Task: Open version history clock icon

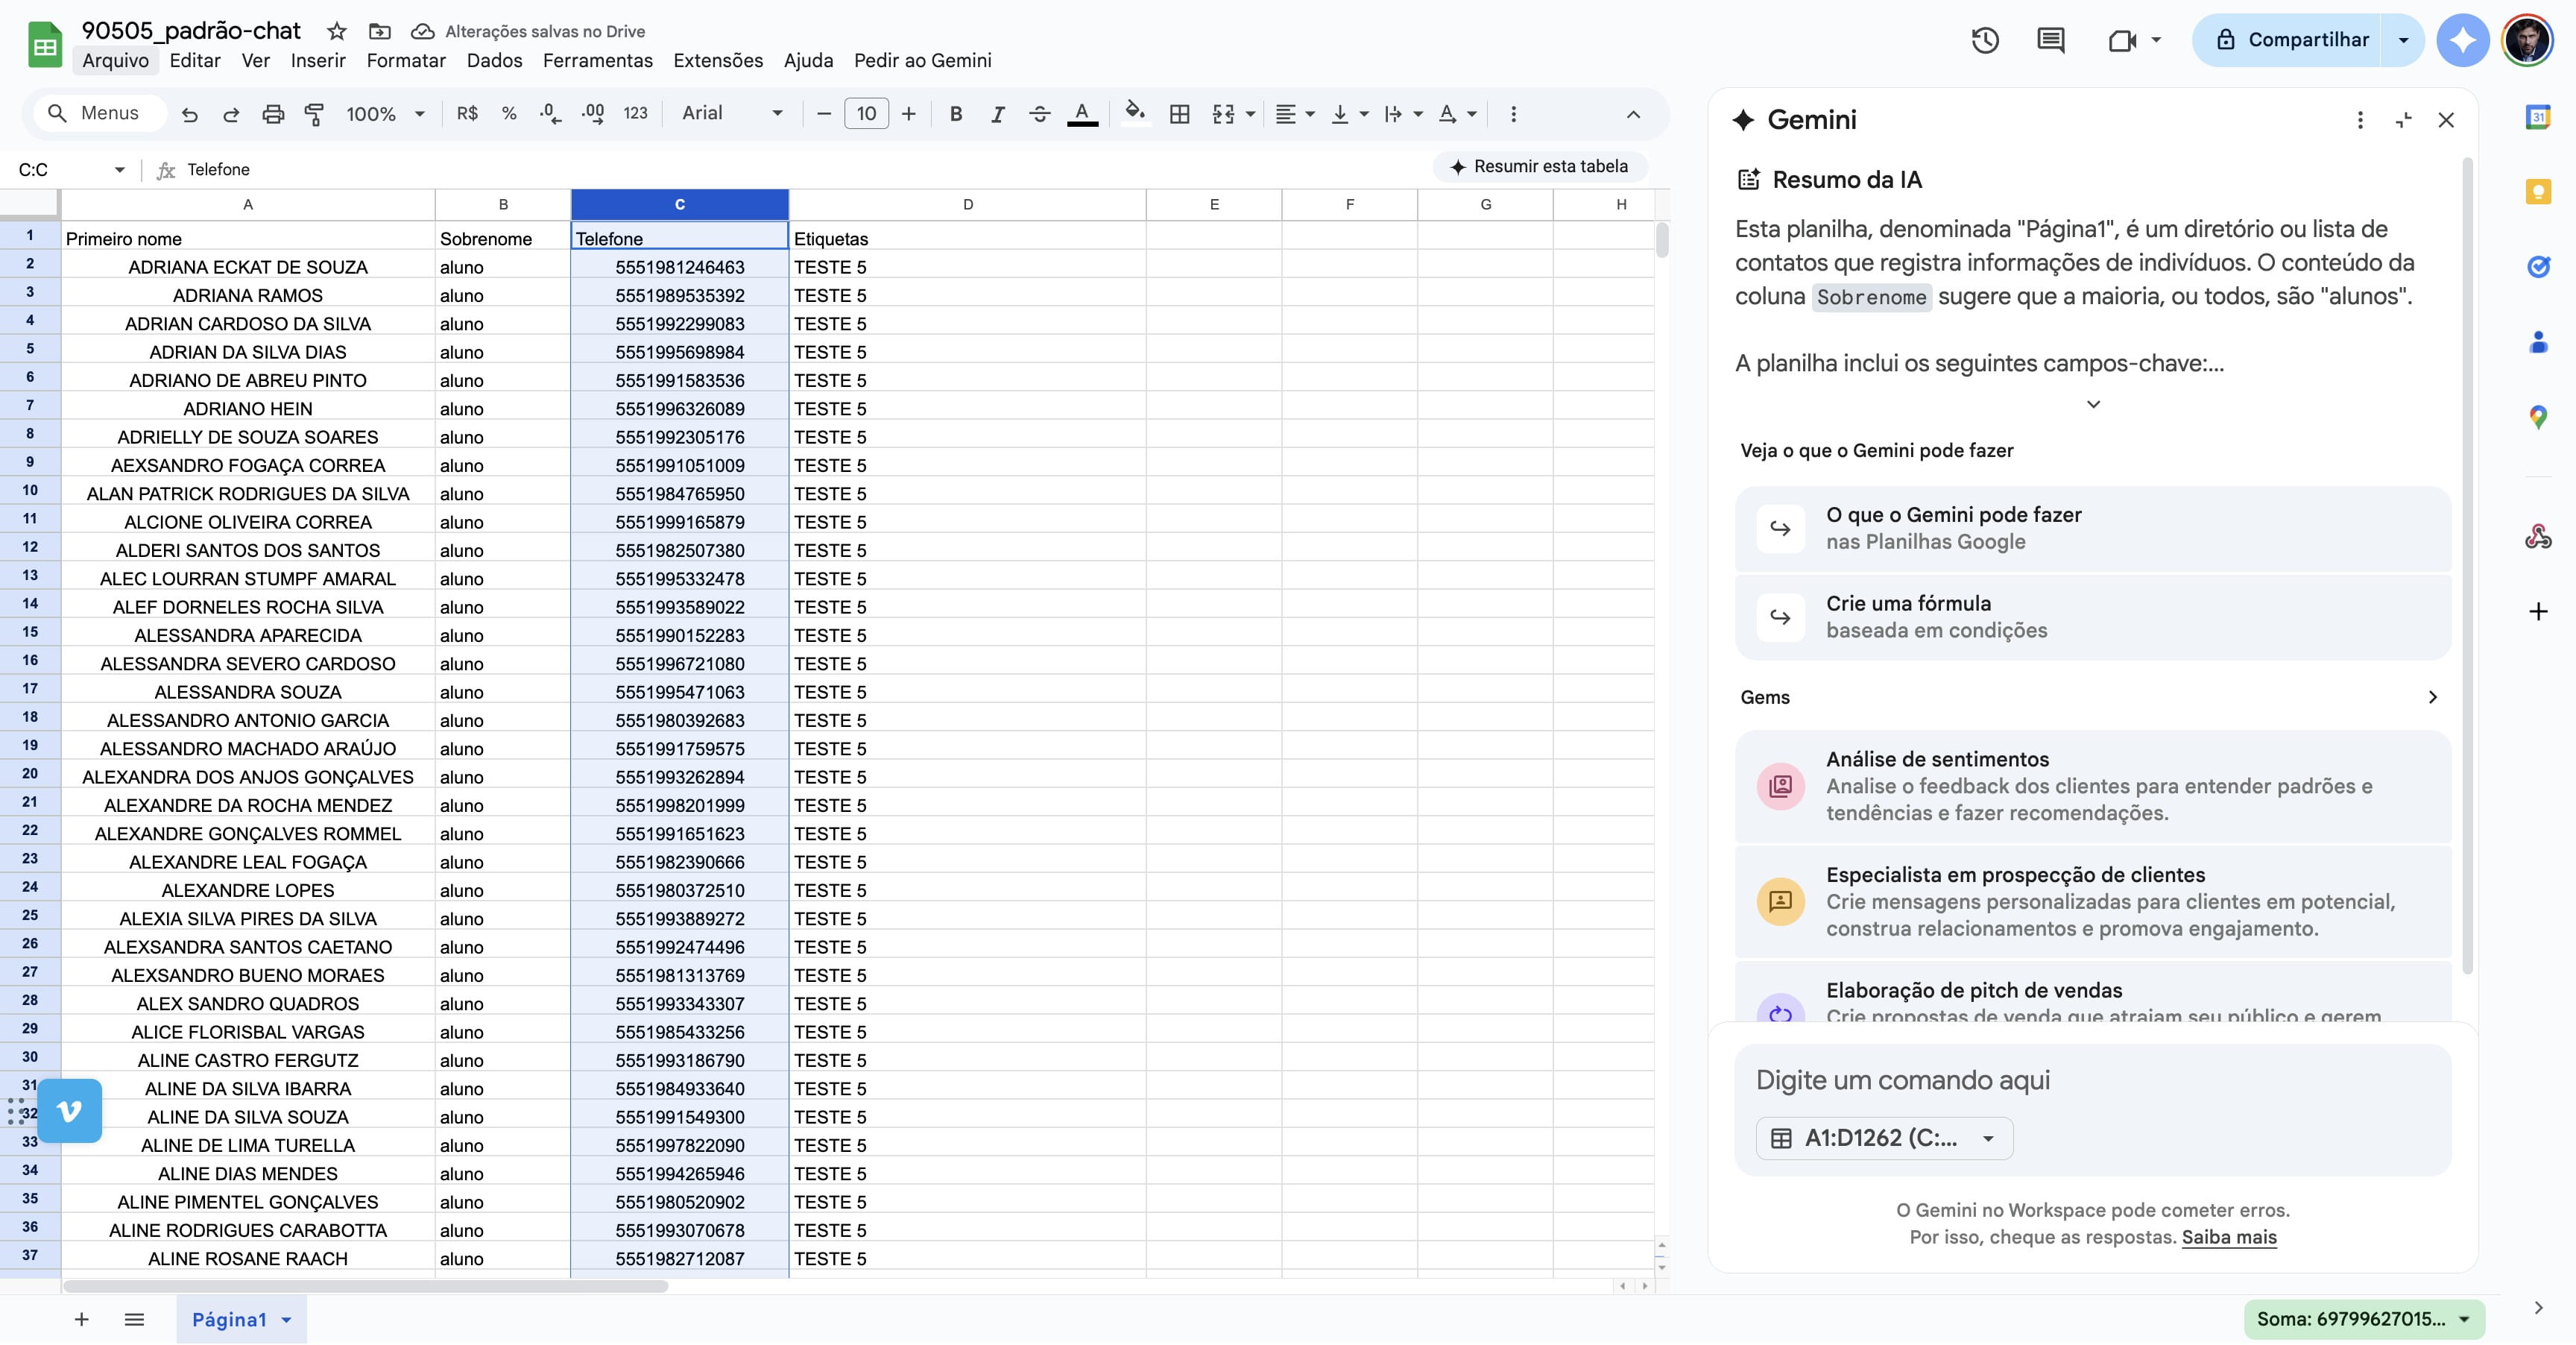Action: (x=1985, y=40)
